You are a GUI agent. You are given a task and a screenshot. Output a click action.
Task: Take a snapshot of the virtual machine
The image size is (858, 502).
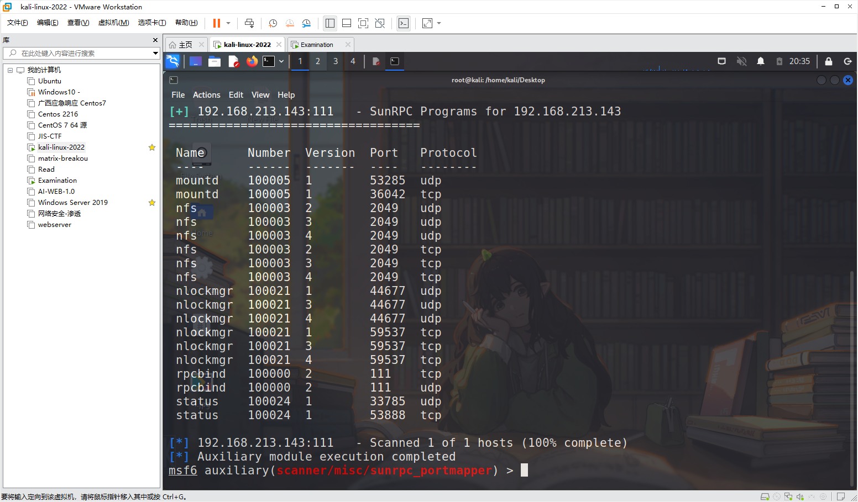point(273,23)
